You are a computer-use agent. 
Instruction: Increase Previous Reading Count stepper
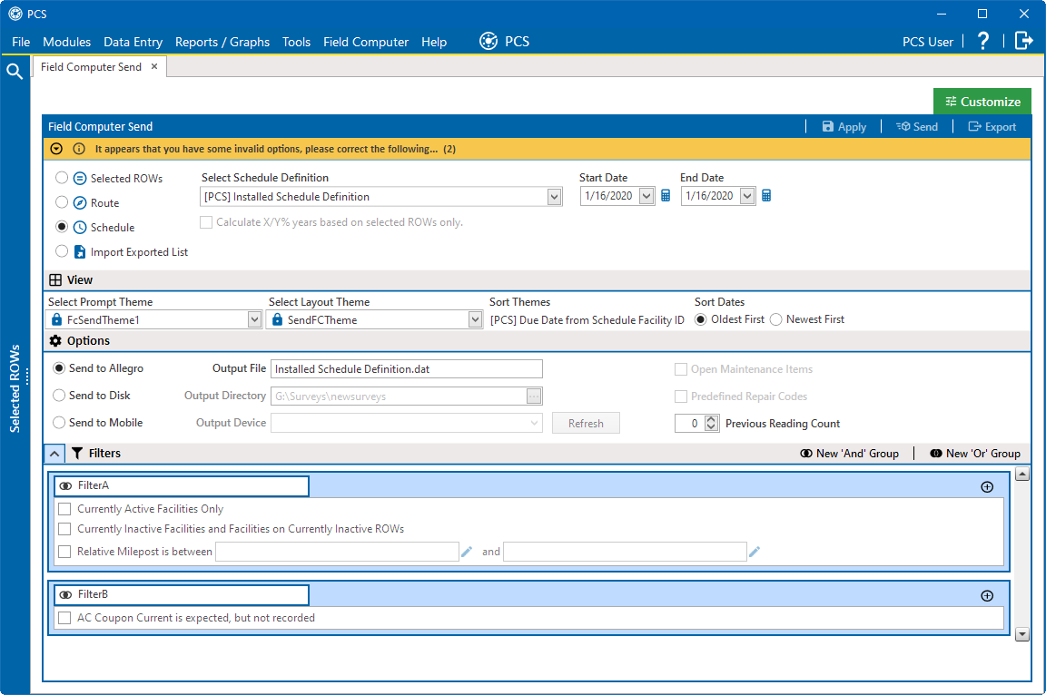[x=712, y=419]
